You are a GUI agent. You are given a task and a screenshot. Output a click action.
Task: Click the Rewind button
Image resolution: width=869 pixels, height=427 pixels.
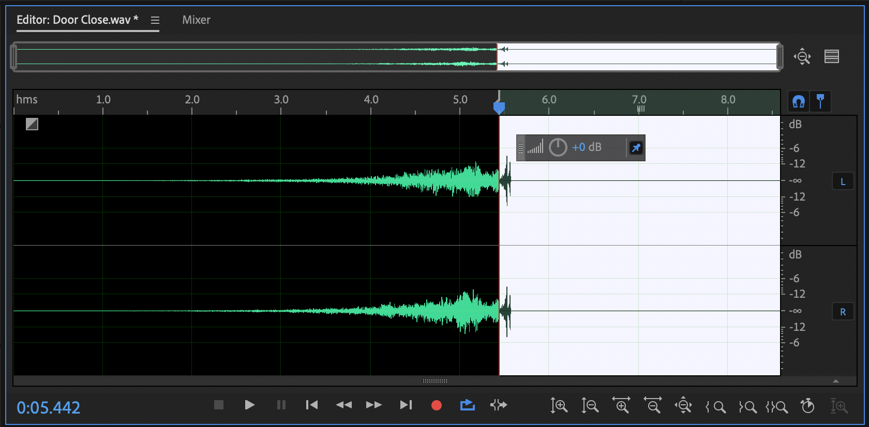[343, 405]
